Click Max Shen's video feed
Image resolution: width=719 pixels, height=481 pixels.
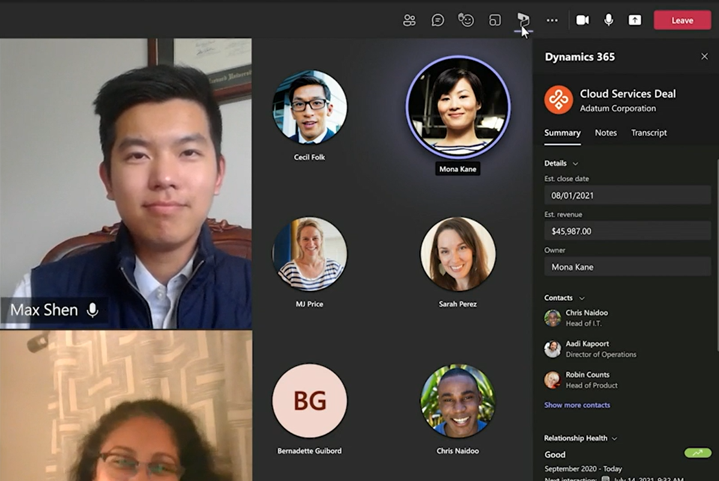pyautogui.click(x=126, y=183)
